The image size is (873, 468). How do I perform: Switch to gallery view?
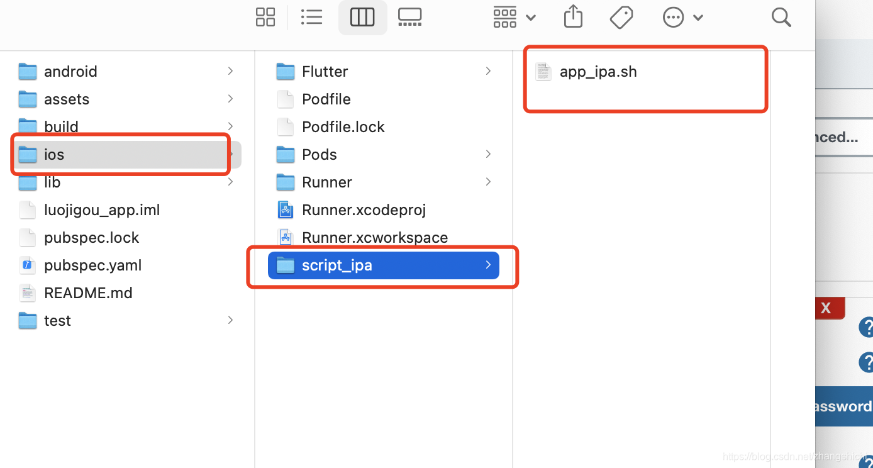tap(409, 17)
